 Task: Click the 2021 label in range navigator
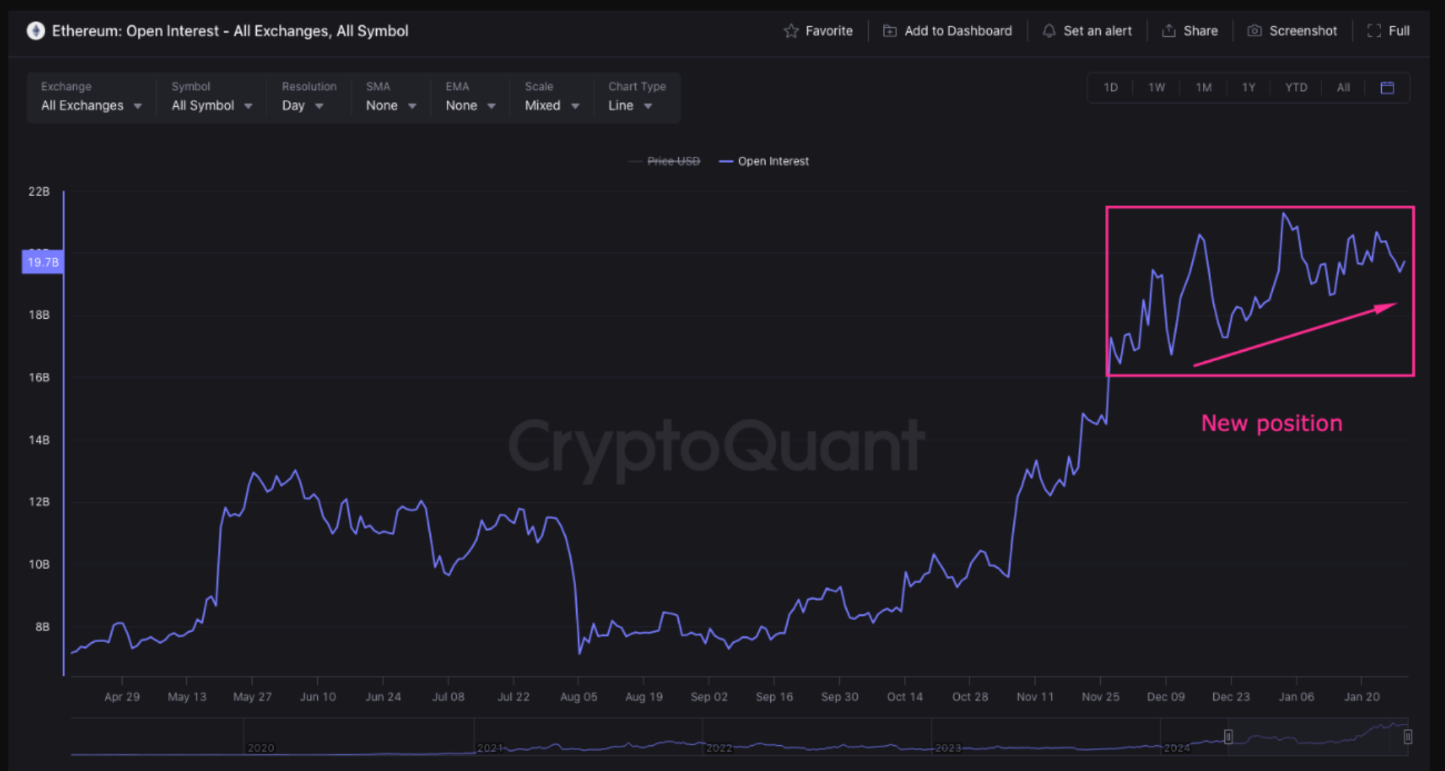[x=490, y=748]
